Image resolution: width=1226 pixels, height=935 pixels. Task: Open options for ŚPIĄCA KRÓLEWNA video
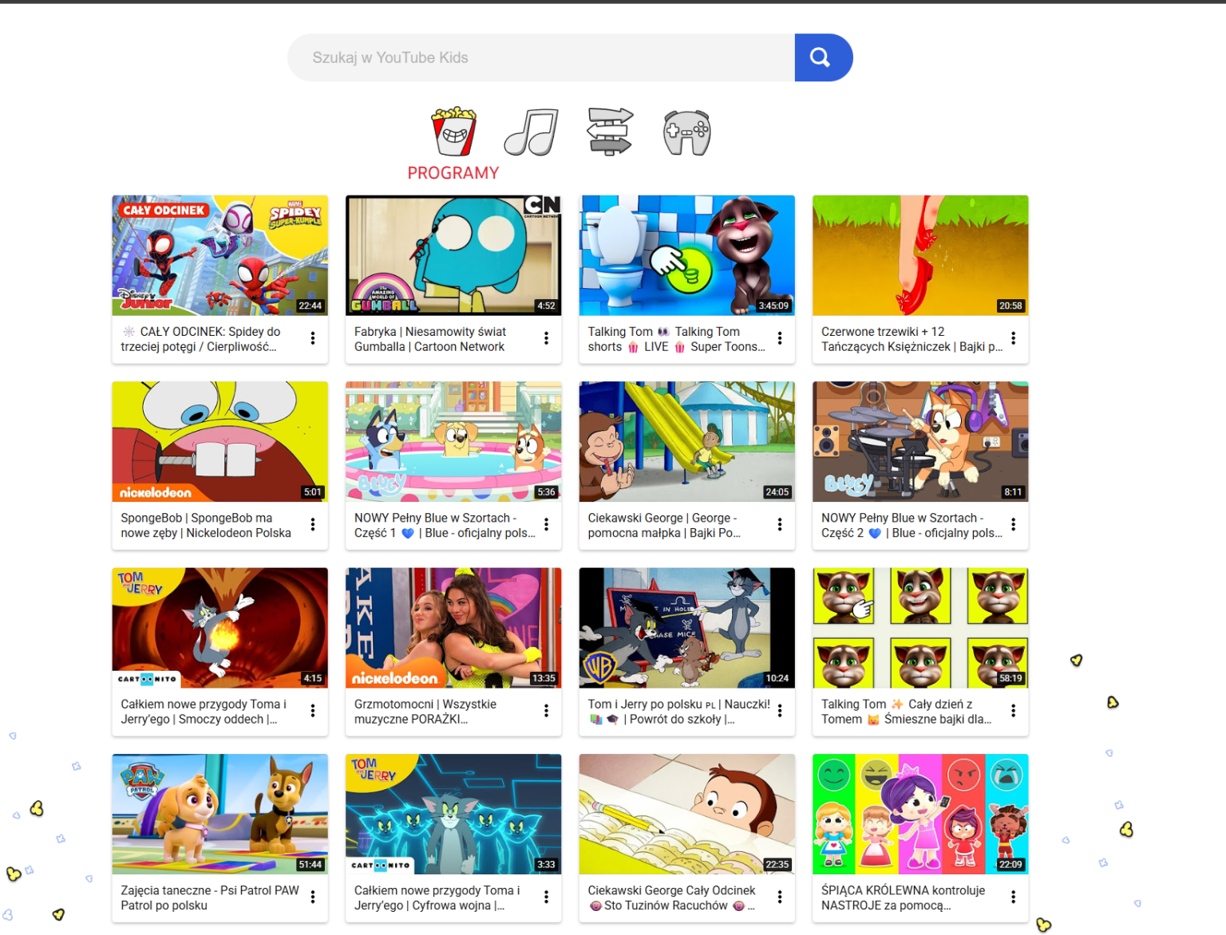pyautogui.click(x=1013, y=897)
